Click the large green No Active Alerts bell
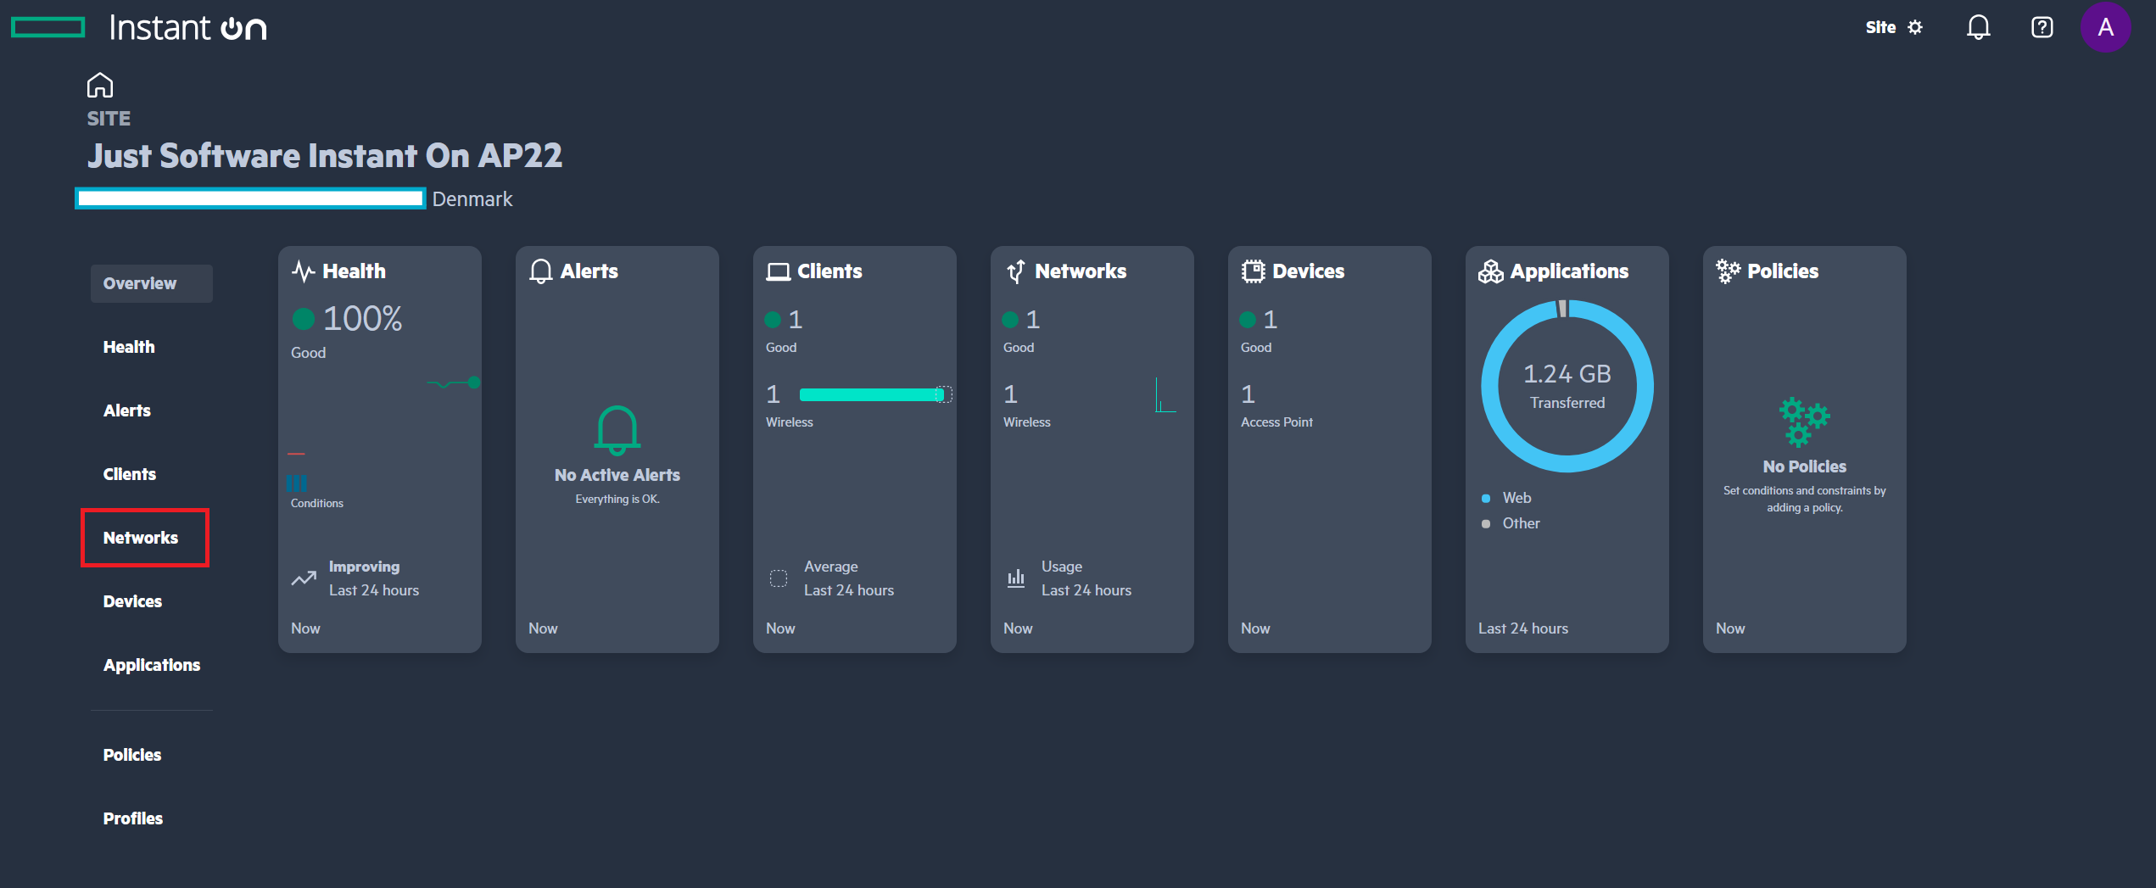Viewport: 2156px width, 888px height. pos(617,430)
